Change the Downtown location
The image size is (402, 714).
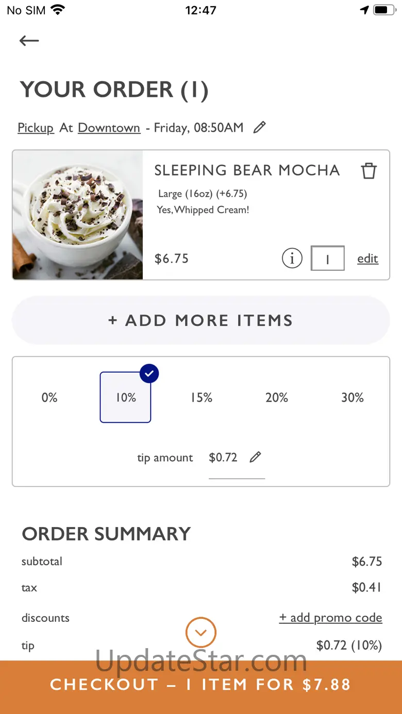click(x=109, y=128)
